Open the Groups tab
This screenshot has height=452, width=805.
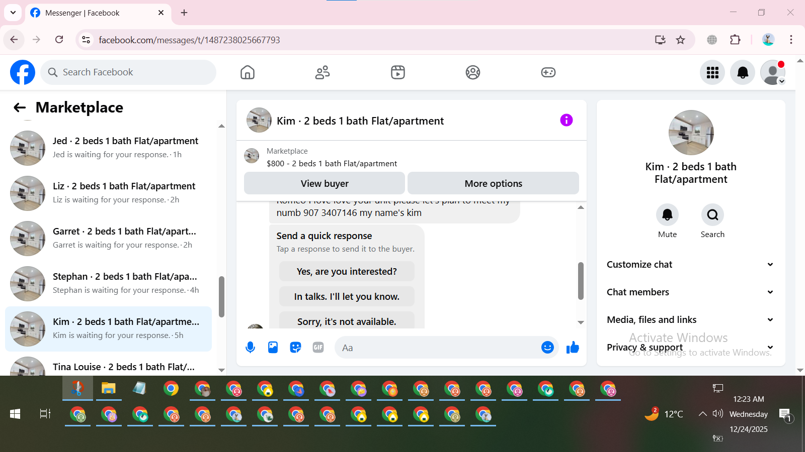[473, 72]
